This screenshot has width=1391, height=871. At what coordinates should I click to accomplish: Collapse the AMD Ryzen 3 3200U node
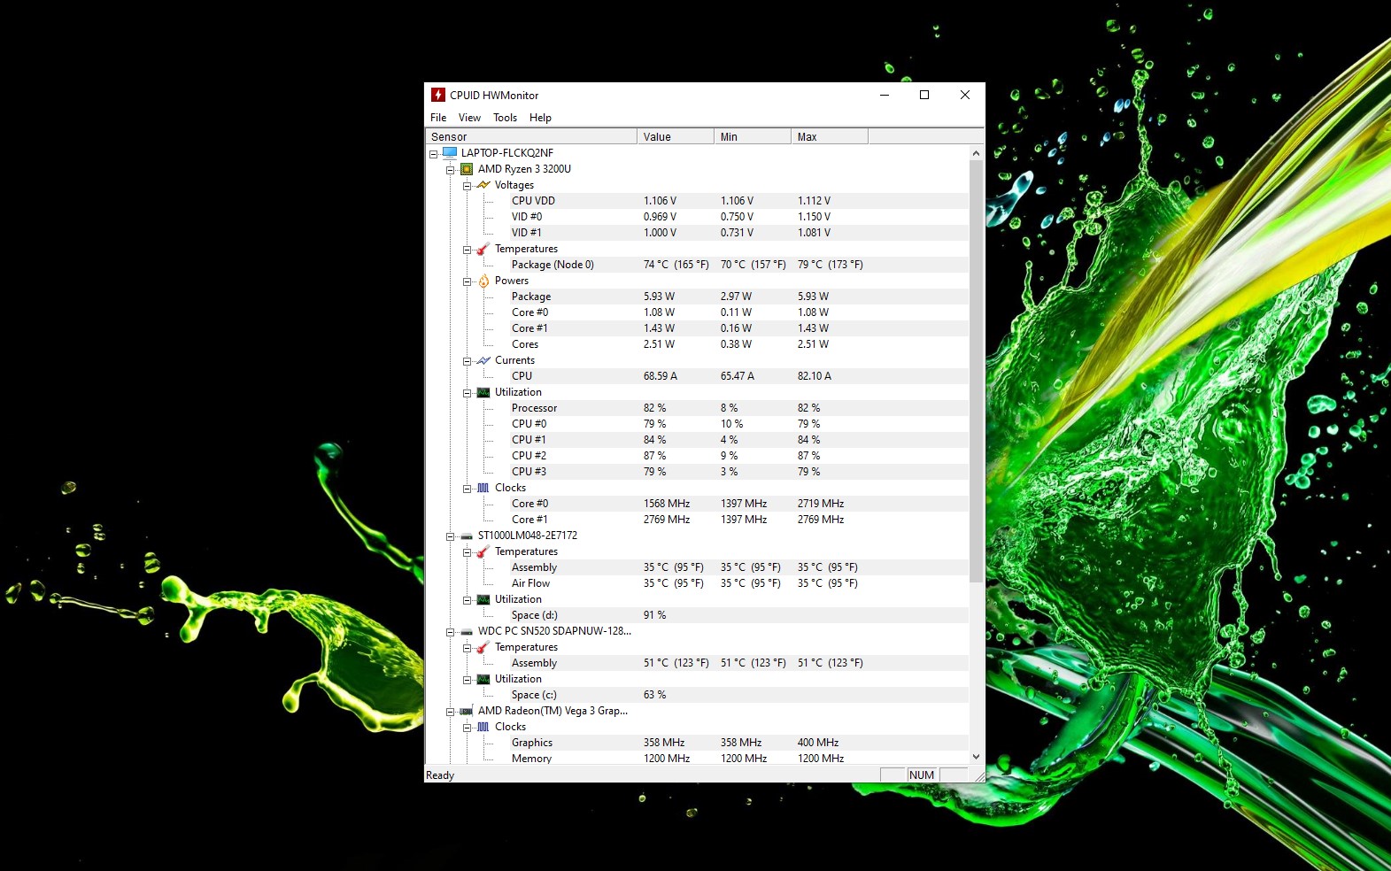pos(451,170)
